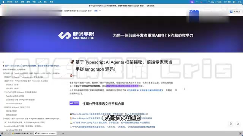Open the 妙码学院 AI 大前端全栈架构师训练营 link
The height and width of the screenshot is (136, 243).
(x=145, y=90)
